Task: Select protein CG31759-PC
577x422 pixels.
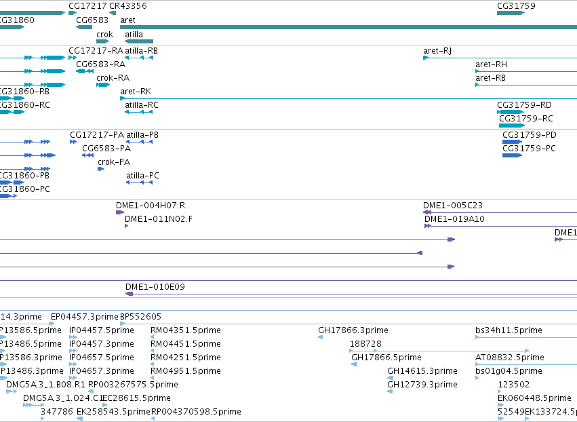Action: tap(529, 149)
